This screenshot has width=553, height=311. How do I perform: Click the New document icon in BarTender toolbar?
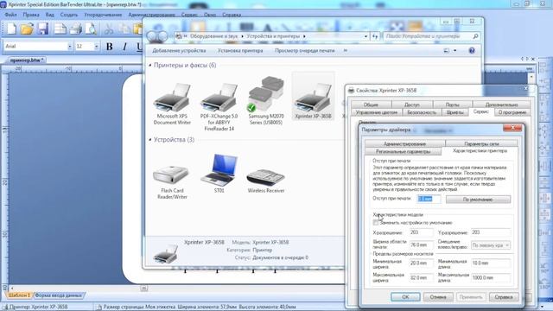coord(11,29)
